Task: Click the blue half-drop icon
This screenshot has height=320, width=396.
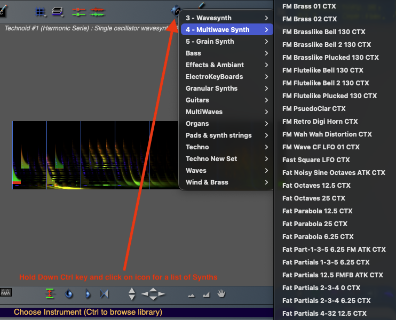Action: point(88,294)
